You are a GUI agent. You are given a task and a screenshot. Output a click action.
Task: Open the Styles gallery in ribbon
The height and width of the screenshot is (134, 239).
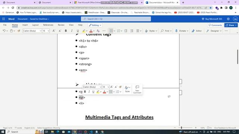tap(151, 31)
